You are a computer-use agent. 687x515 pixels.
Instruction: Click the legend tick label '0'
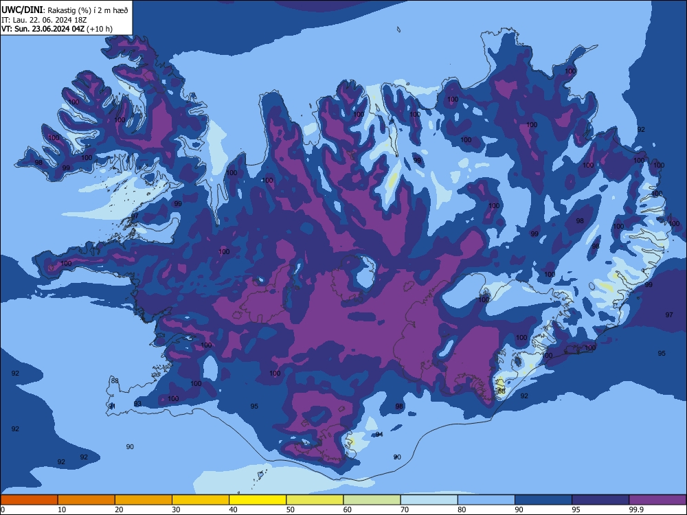(3, 510)
